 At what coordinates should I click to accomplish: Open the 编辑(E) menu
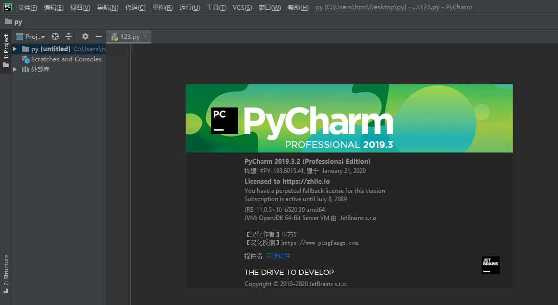pos(54,7)
